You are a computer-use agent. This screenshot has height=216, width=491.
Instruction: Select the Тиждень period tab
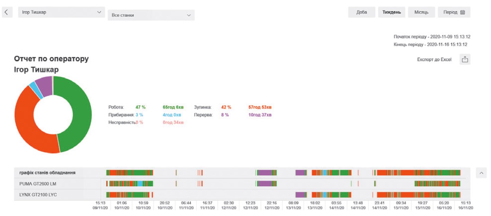(x=392, y=12)
